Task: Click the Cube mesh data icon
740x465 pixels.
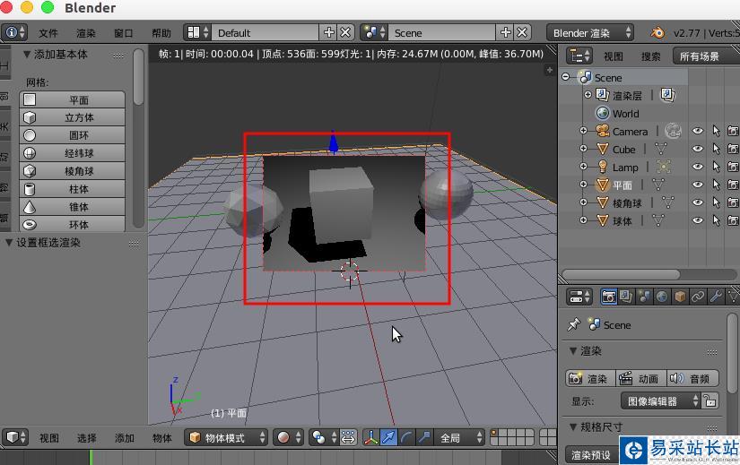Action: 661,149
